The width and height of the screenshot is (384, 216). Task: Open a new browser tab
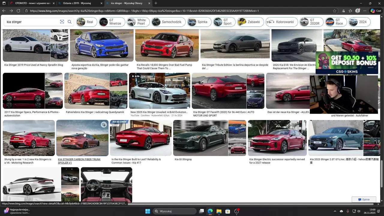[x=156, y=3]
